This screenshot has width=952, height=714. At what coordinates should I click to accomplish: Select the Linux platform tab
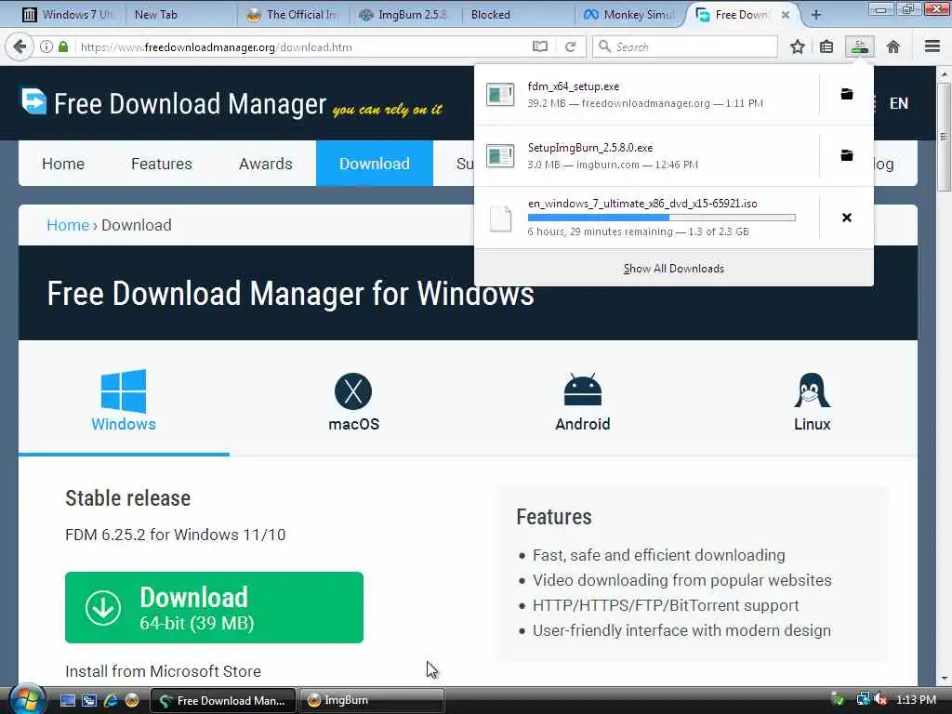(x=812, y=402)
